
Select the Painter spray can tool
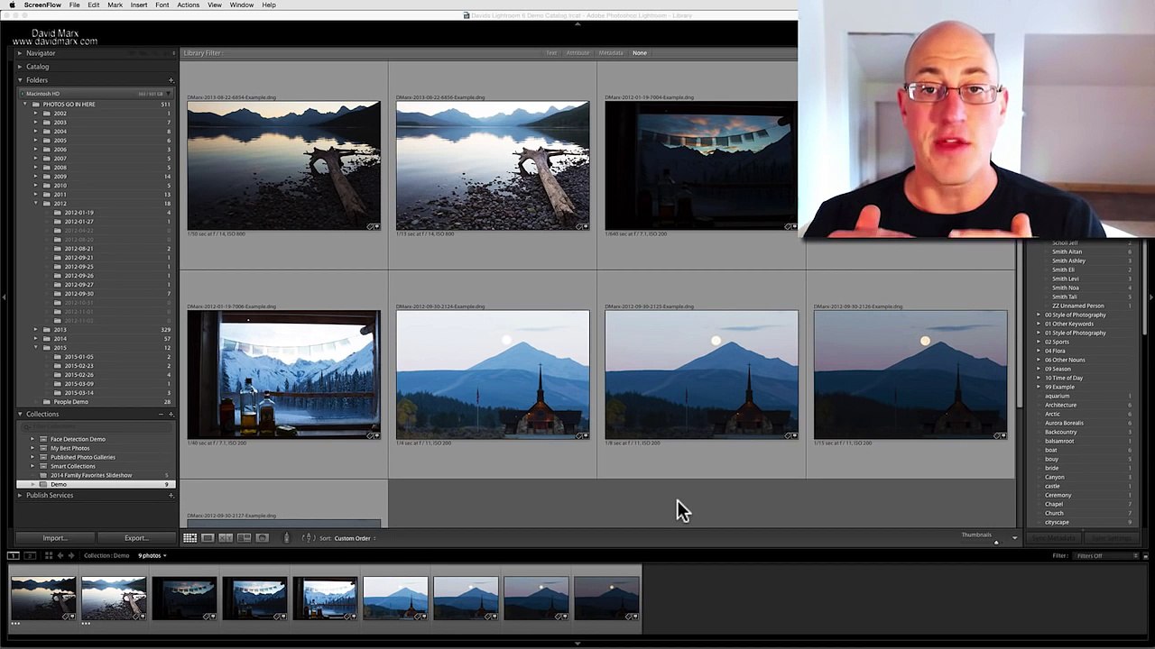click(287, 538)
